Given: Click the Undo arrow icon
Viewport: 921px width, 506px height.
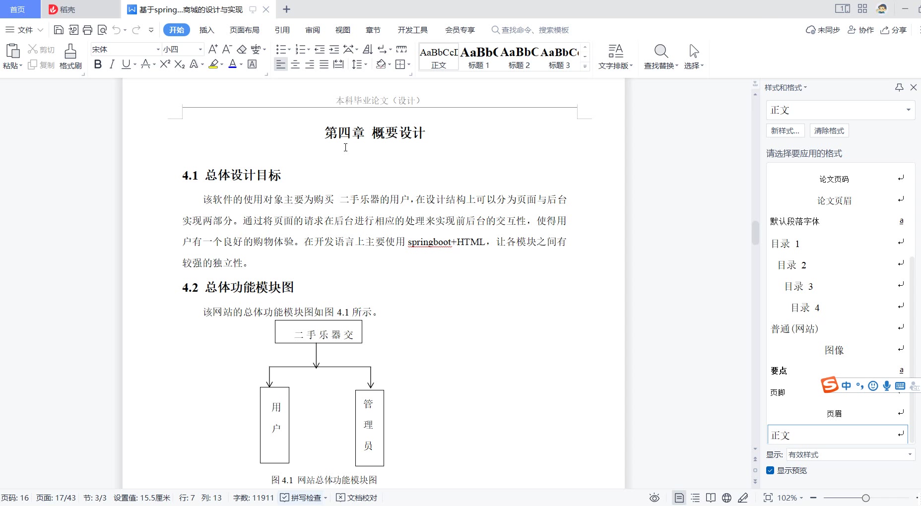Looking at the screenshot, I should tap(116, 30).
